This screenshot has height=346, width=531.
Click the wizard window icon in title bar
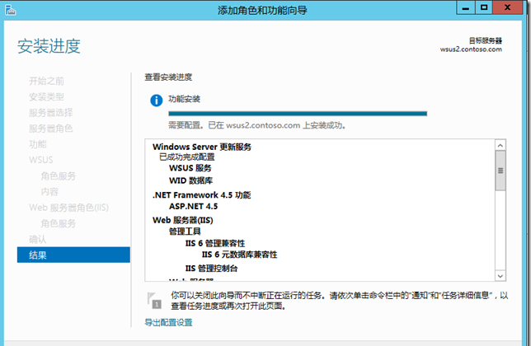[x=10, y=10]
